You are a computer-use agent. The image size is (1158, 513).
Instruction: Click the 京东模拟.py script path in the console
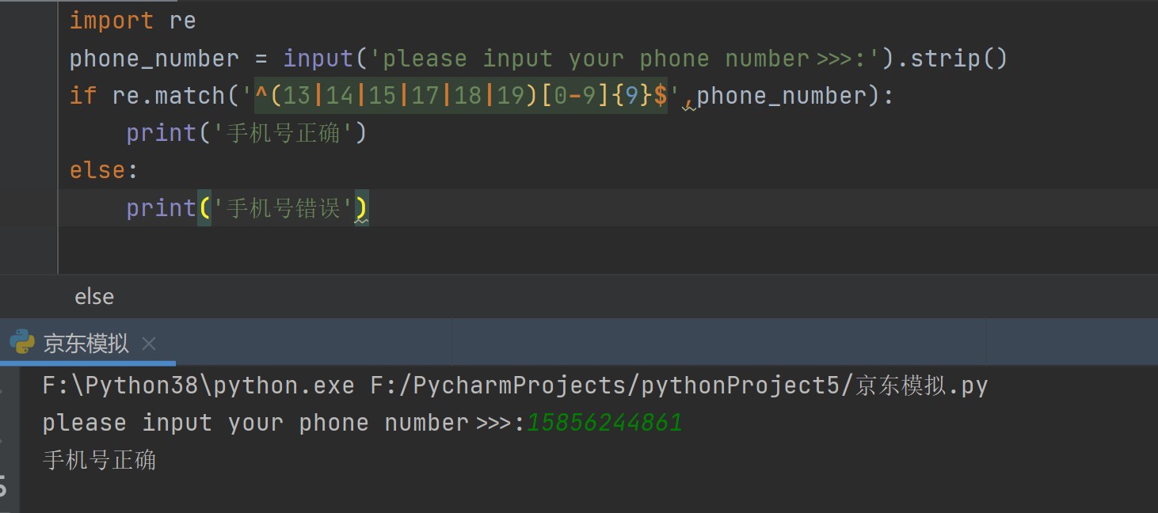(x=680, y=386)
